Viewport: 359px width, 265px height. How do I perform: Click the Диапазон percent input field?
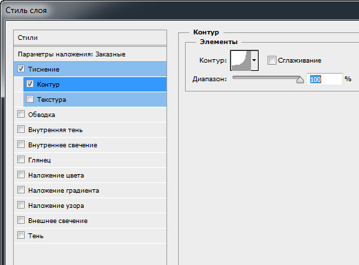[x=325, y=79]
